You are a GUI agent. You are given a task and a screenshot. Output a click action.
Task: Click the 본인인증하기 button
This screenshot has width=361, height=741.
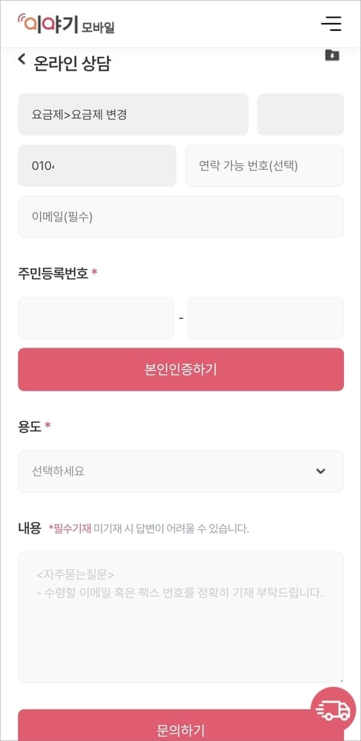(181, 370)
